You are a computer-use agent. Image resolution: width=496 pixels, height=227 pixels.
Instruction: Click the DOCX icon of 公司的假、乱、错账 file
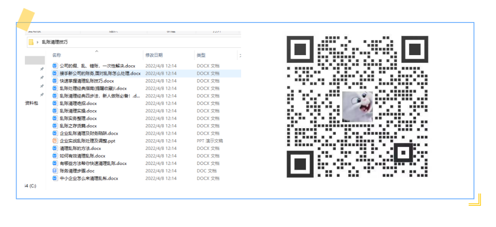click(55, 66)
